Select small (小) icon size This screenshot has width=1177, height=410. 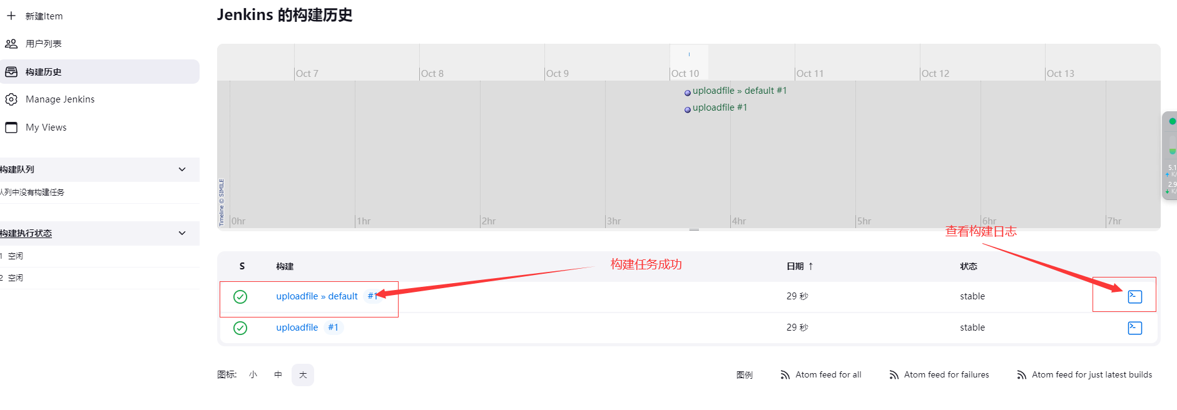pos(253,375)
